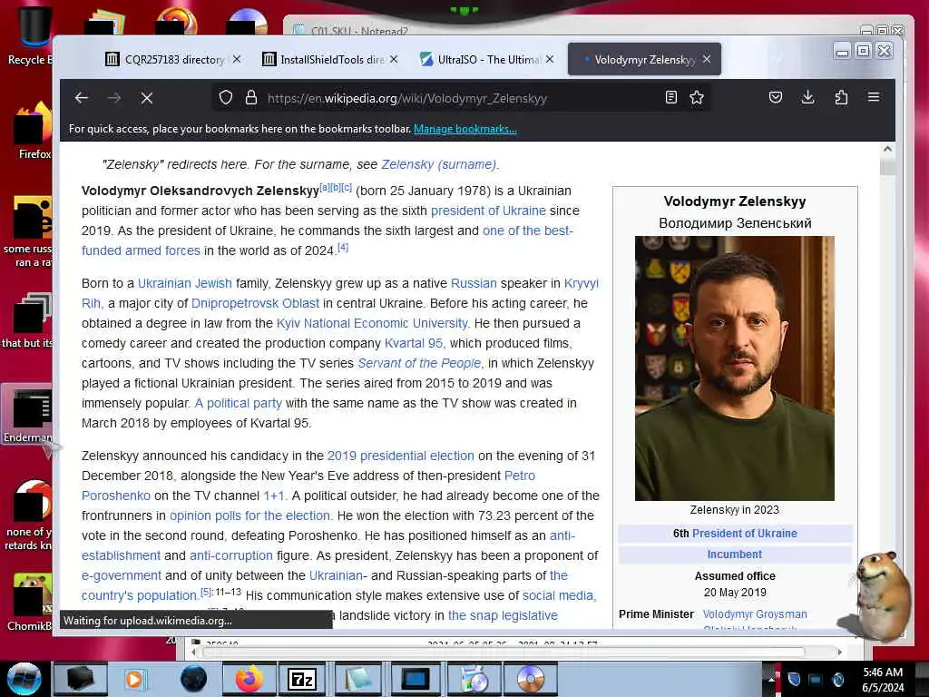
Task: Open citation reference [4]
Action: (343, 247)
